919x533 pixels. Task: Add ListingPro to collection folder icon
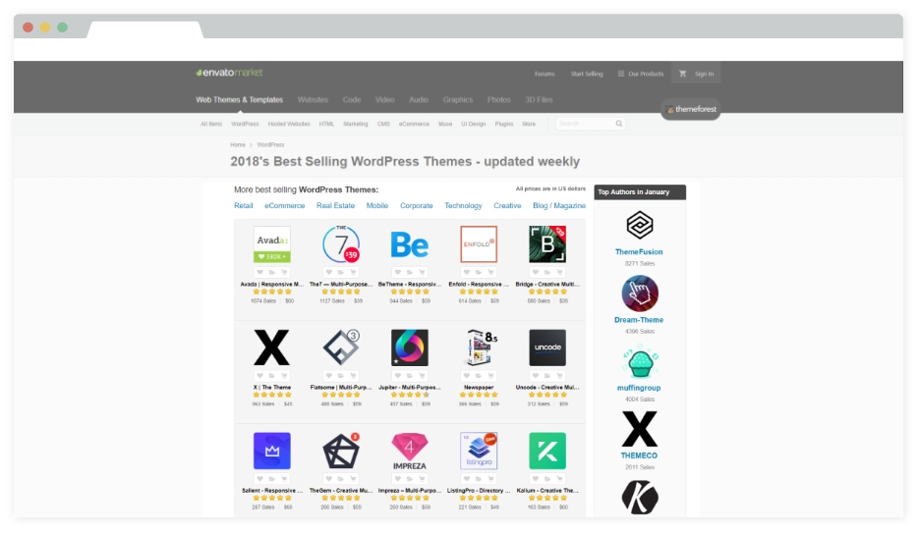(479, 479)
